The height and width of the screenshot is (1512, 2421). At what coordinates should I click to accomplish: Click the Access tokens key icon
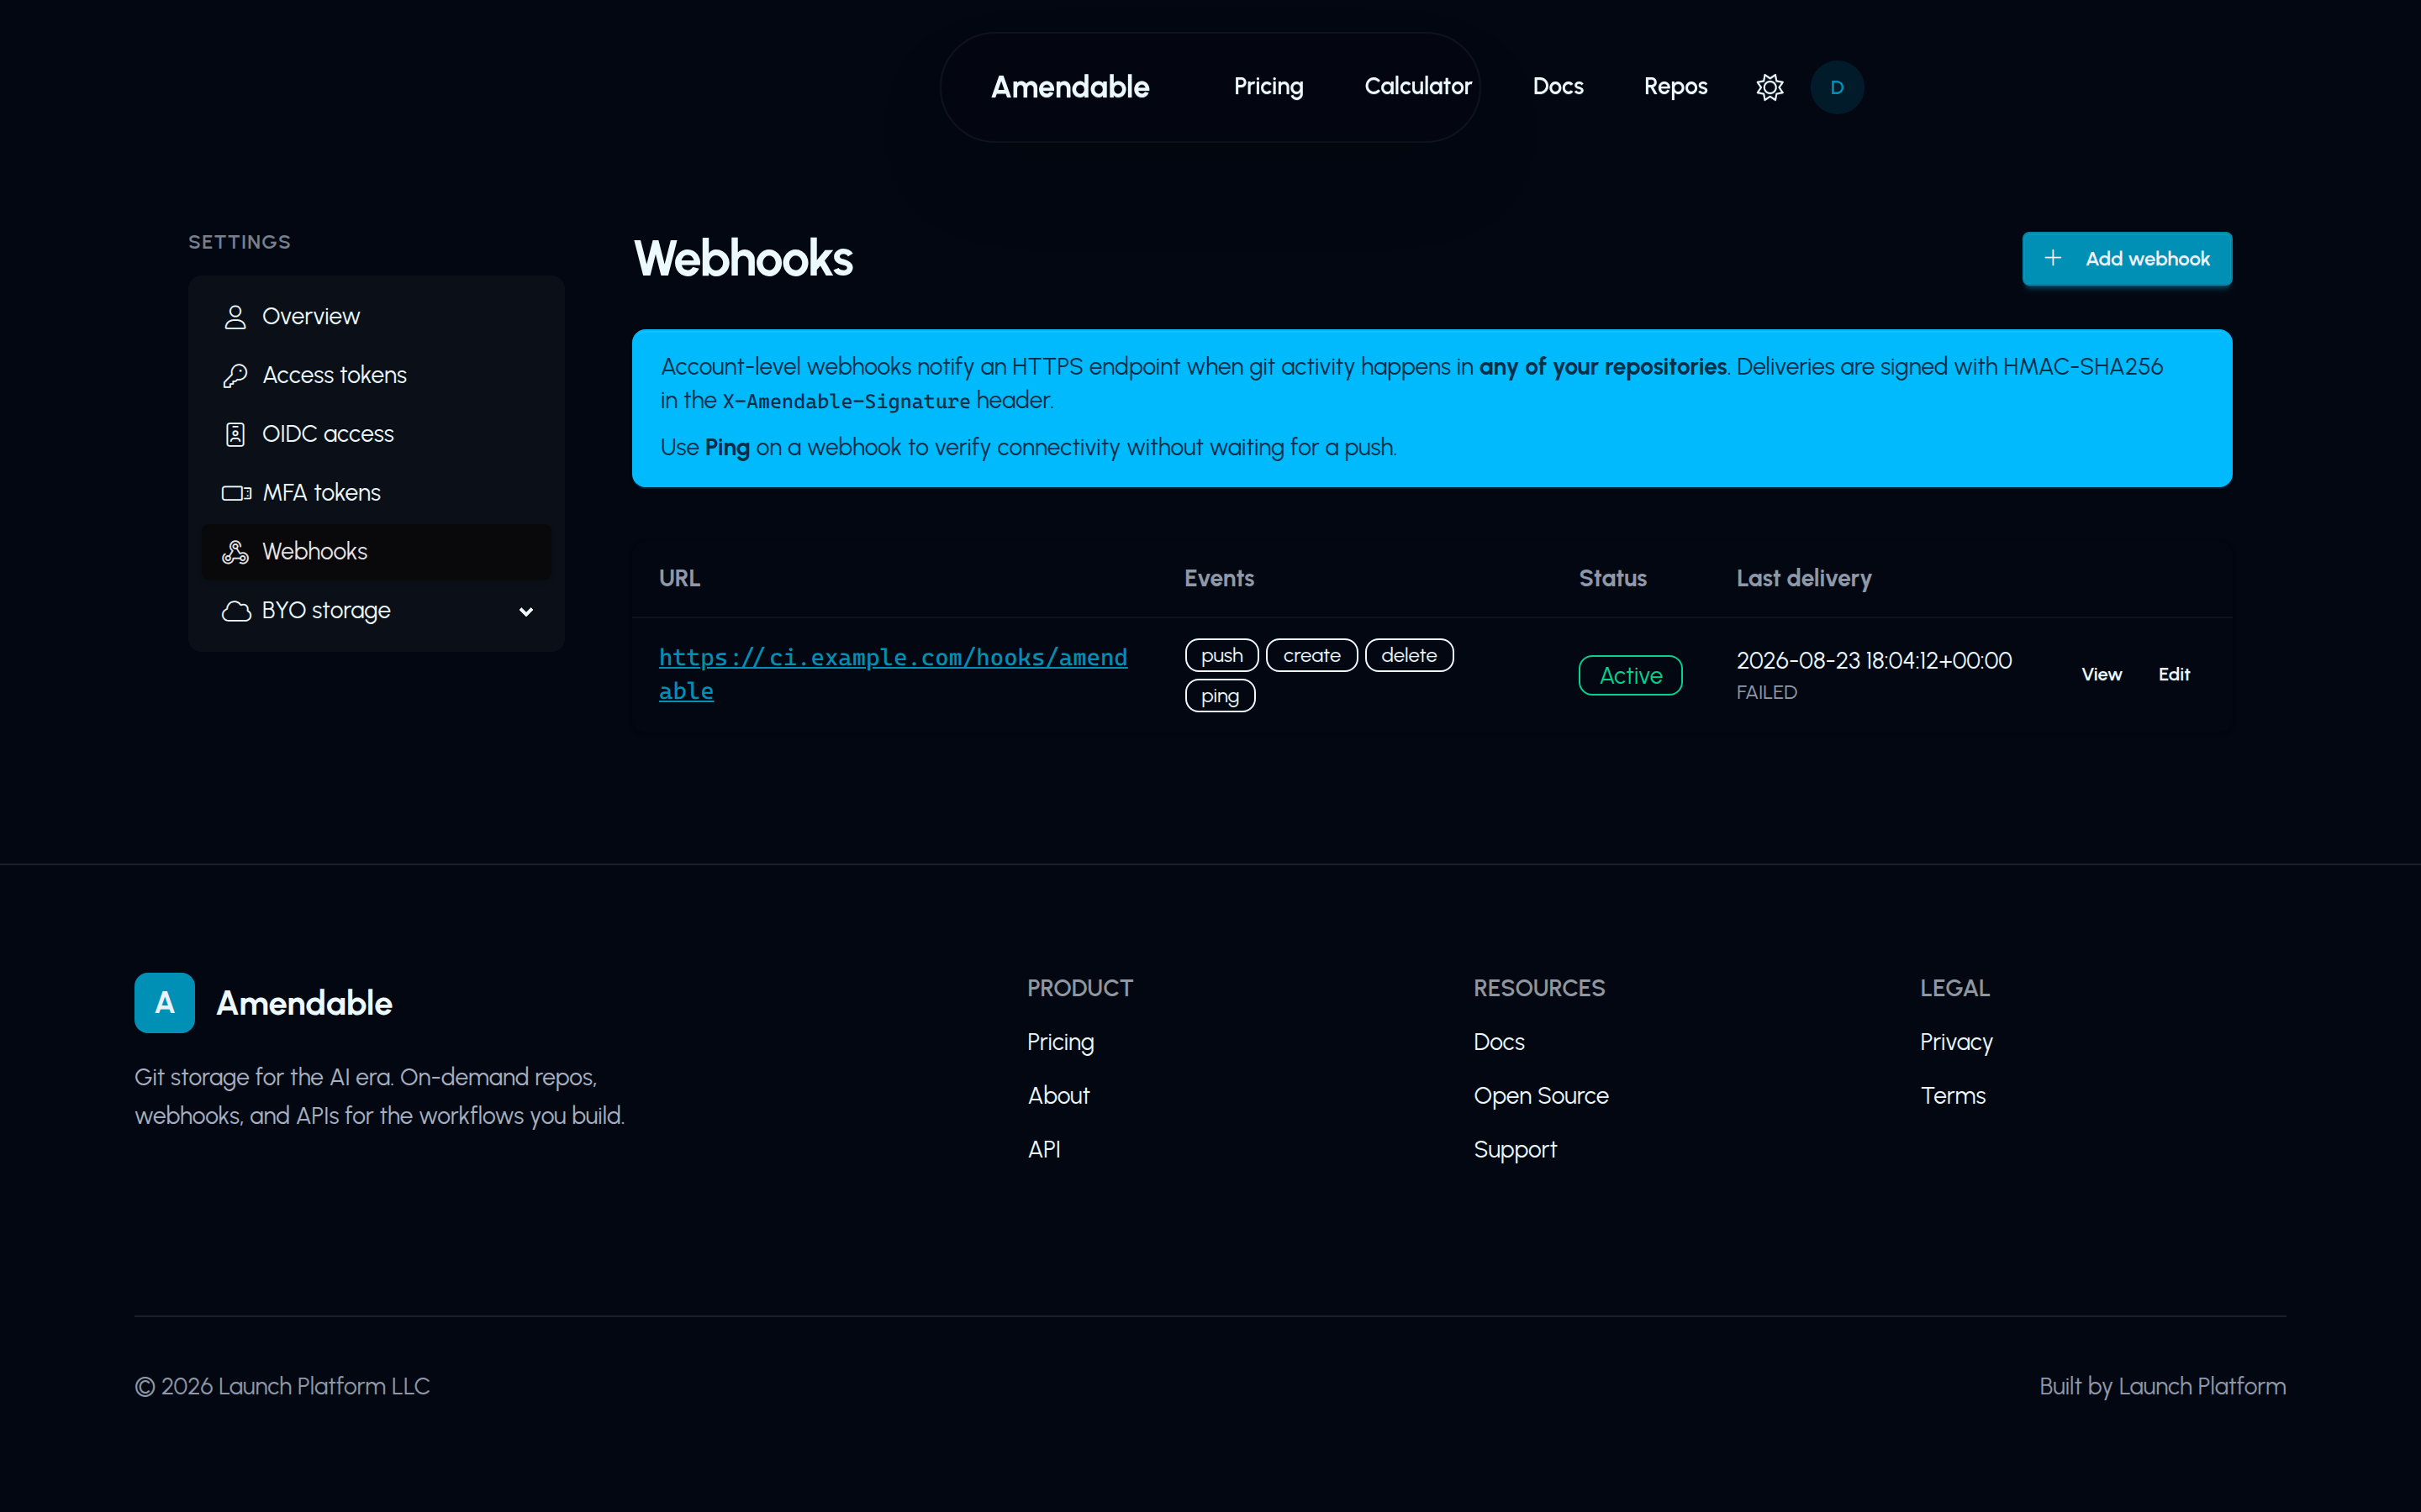pyautogui.click(x=235, y=376)
